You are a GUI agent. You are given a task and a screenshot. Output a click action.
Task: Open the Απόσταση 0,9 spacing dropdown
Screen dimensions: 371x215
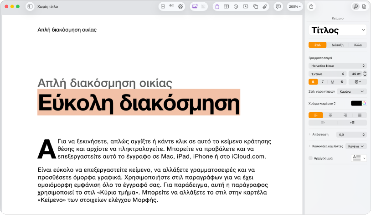pyautogui.click(x=351, y=135)
